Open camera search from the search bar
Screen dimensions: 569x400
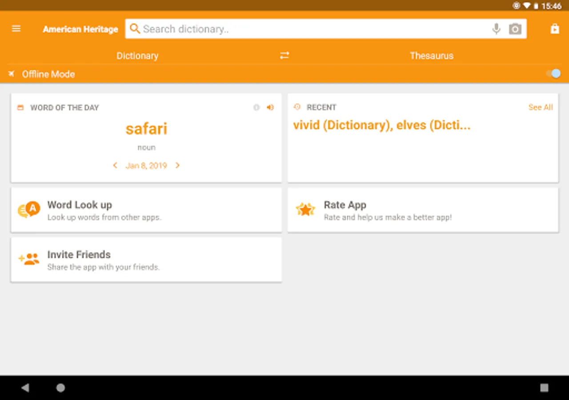pyautogui.click(x=515, y=29)
